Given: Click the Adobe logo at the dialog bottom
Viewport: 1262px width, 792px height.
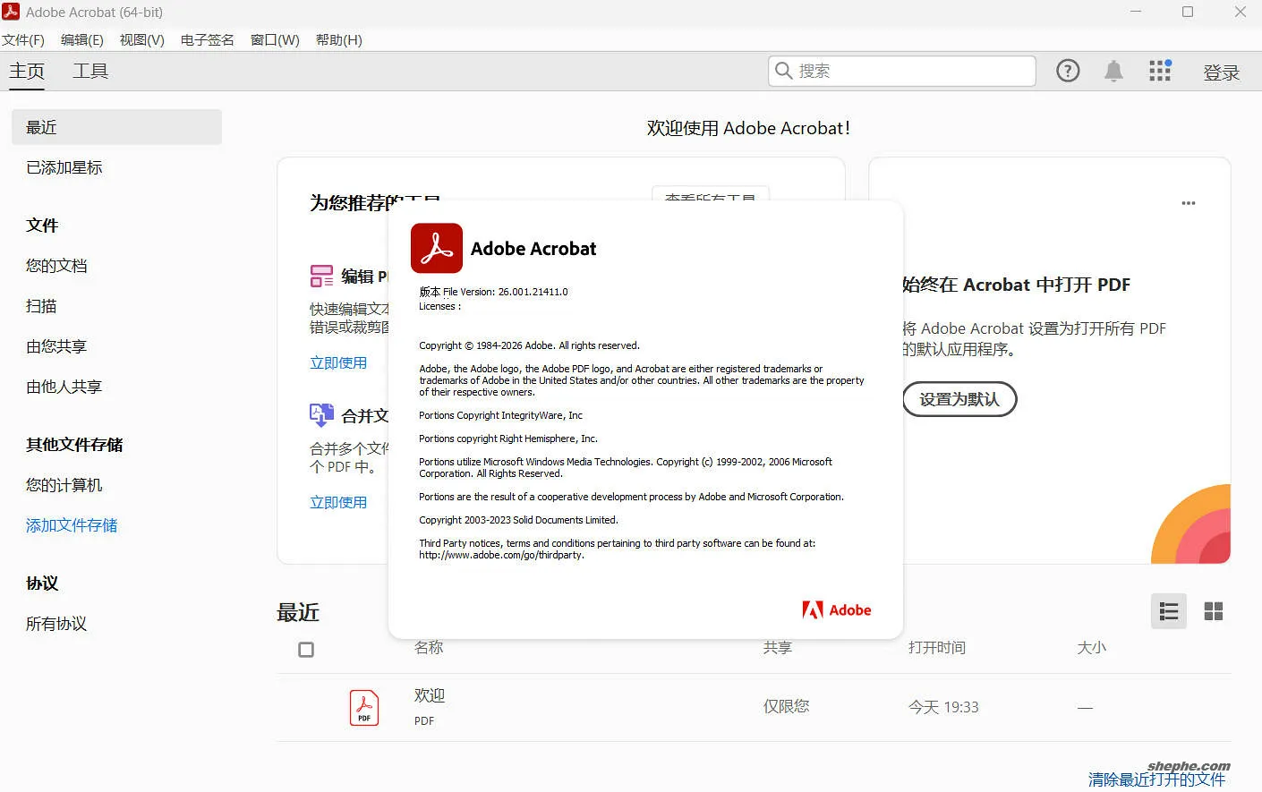Looking at the screenshot, I should [x=837, y=610].
